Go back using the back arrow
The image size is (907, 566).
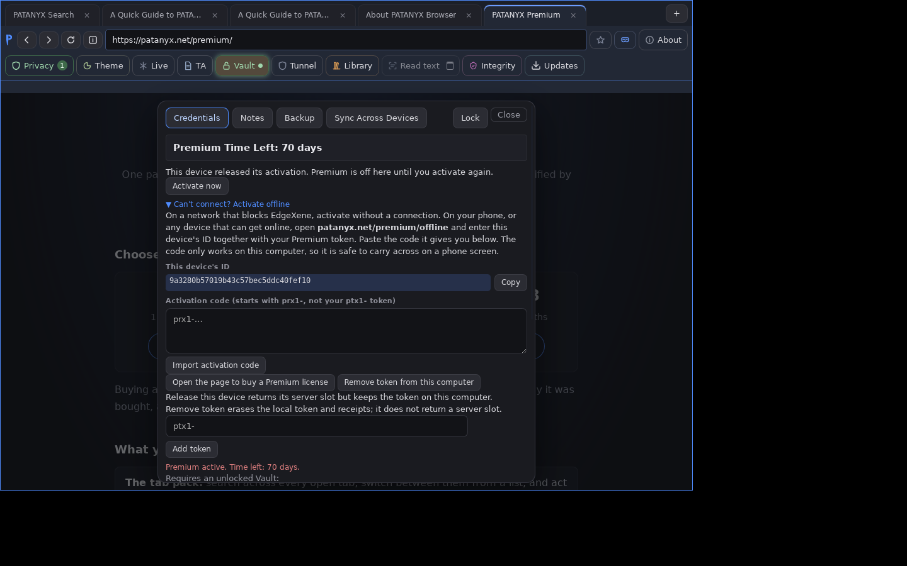pyautogui.click(x=26, y=40)
